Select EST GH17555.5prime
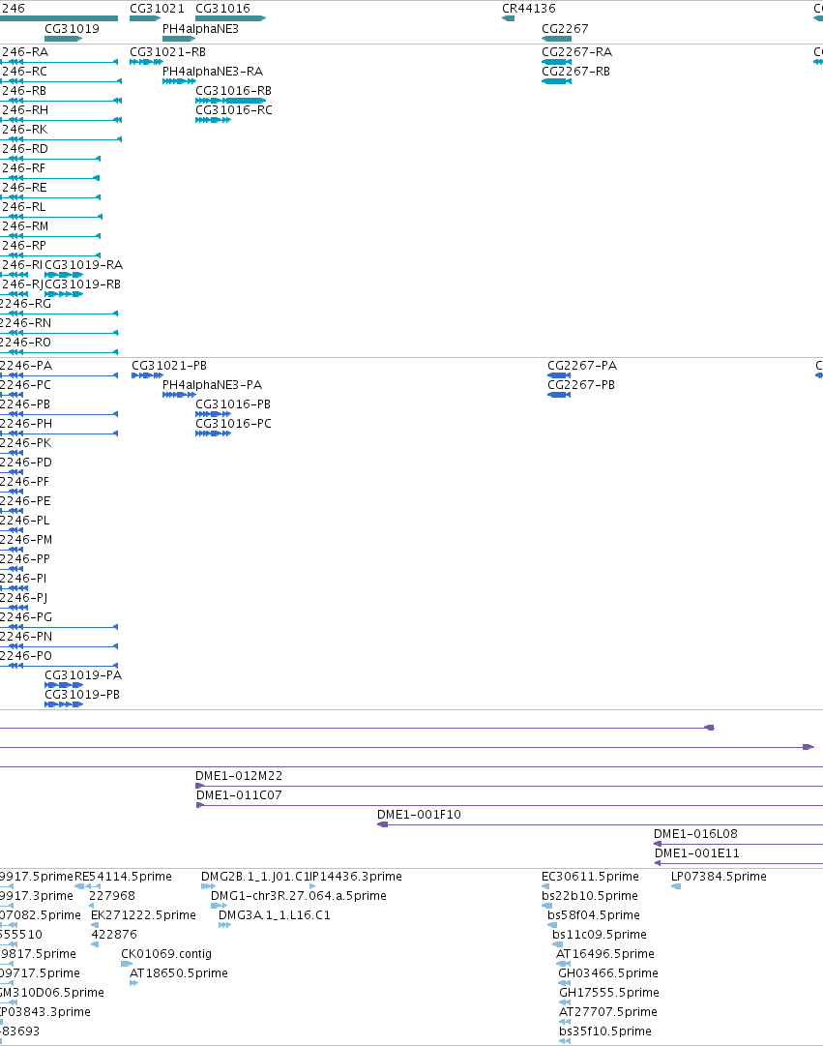 (x=609, y=992)
